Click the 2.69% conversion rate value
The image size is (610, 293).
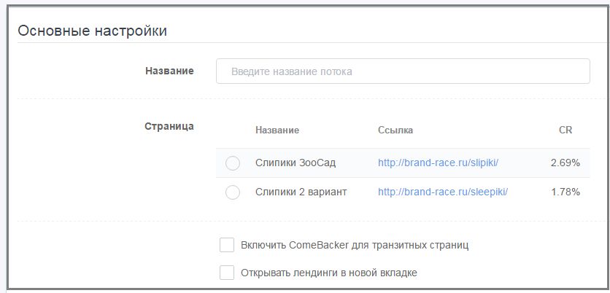point(565,163)
